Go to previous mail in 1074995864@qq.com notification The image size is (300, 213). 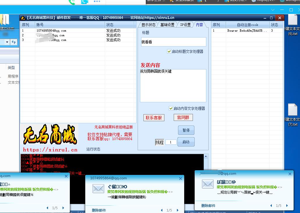tap(162, 210)
